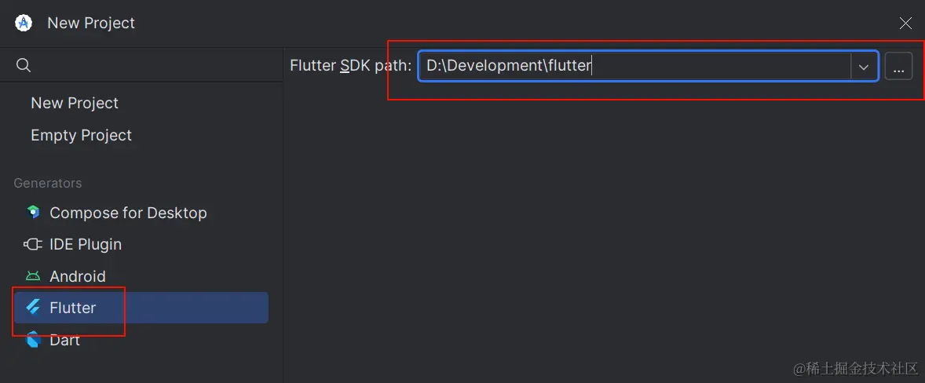Screen dimensions: 925x383
Task: Click the Dart logo icon
Action: coord(33,340)
